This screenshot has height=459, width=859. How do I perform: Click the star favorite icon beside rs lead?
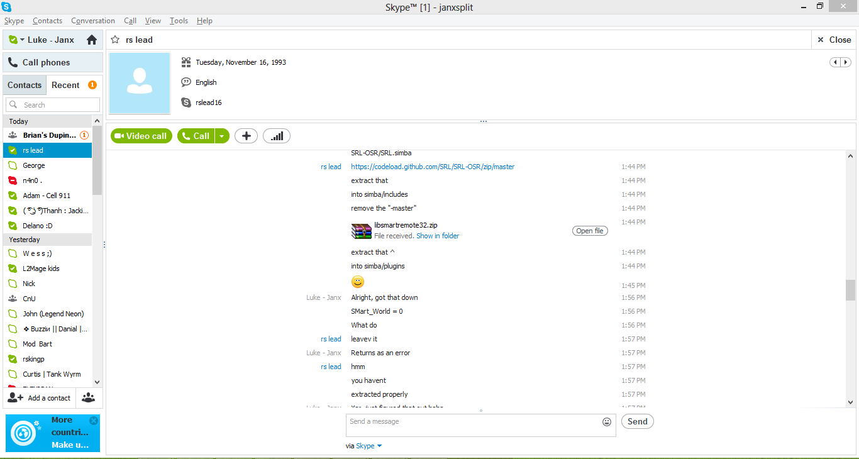pos(115,40)
